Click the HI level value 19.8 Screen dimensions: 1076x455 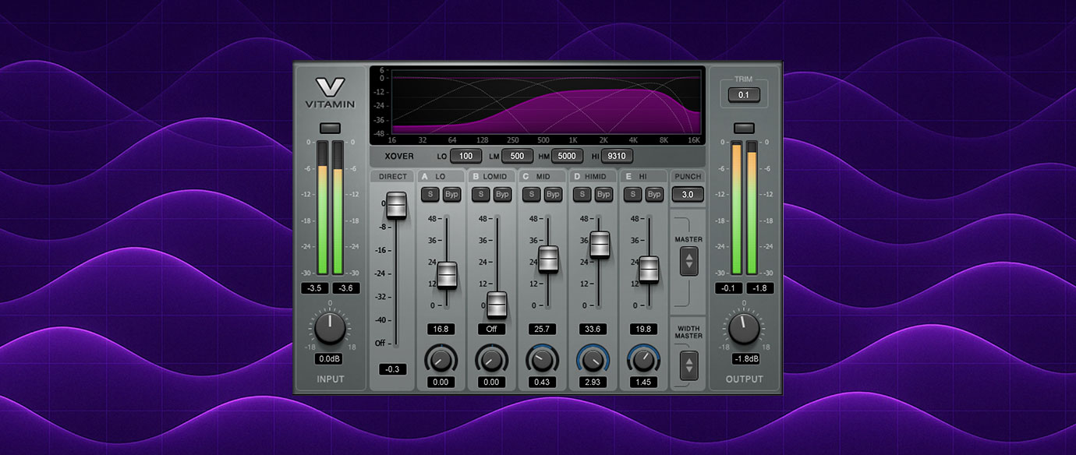click(643, 329)
